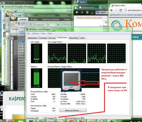Open the Ссылки ribbon tab in Word
Screen dimensions: 142x122
coord(67,19)
